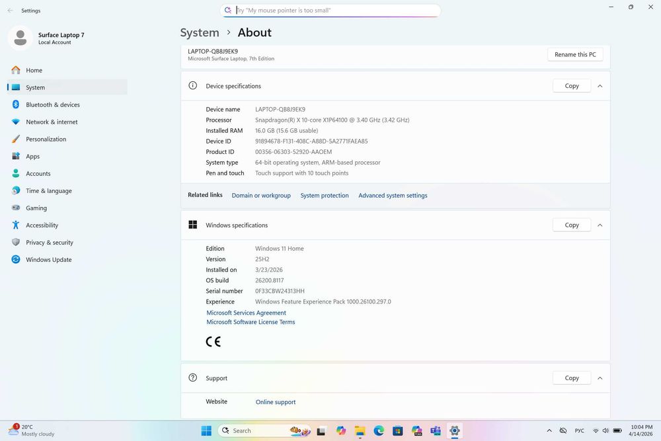This screenshot has height=441, width=661.
Task: Open Windows Update page
Action: point(67,260)
